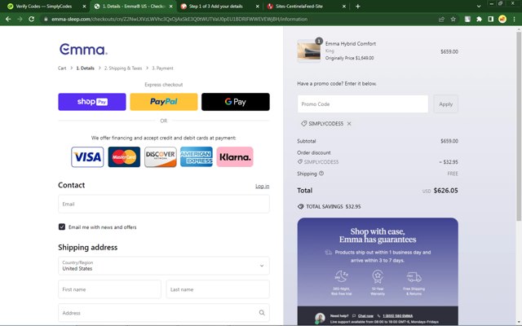Click the Emma Hybrid Comfort product thumbnail
Screen dimensions: 522x326
pos(308,51)
